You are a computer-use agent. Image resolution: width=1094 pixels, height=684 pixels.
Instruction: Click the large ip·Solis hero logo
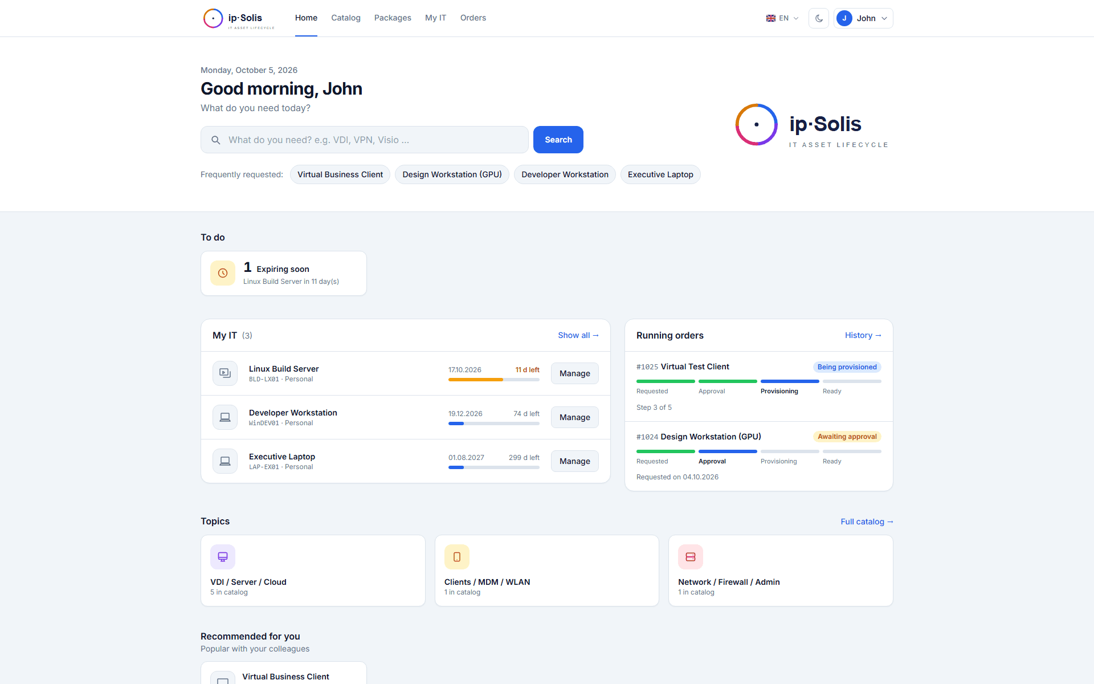[x=812, y=125]
